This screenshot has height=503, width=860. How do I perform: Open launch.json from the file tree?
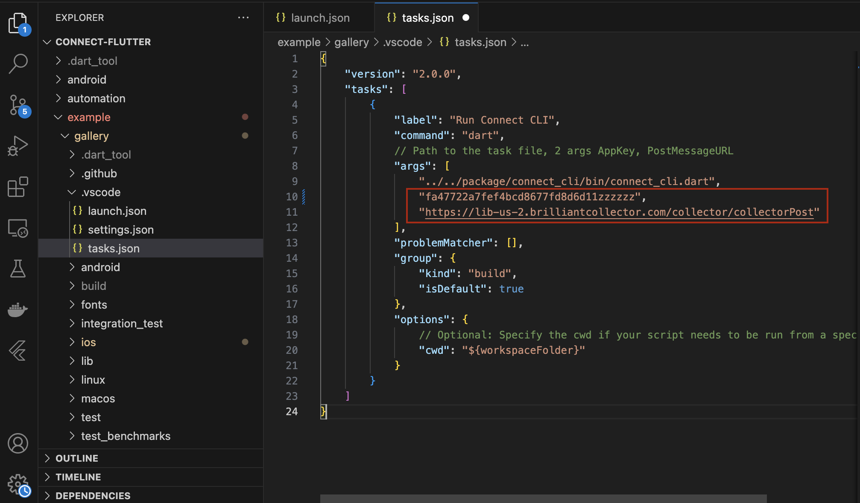(151, 211)
